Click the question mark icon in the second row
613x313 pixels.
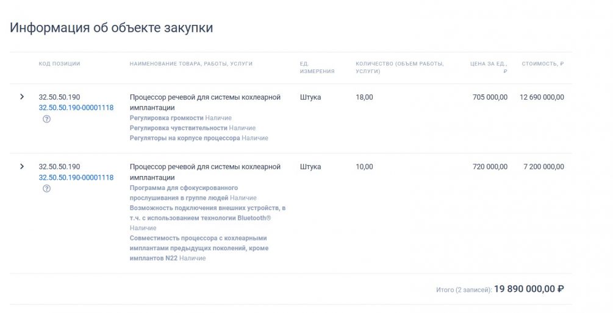[47, 188]
